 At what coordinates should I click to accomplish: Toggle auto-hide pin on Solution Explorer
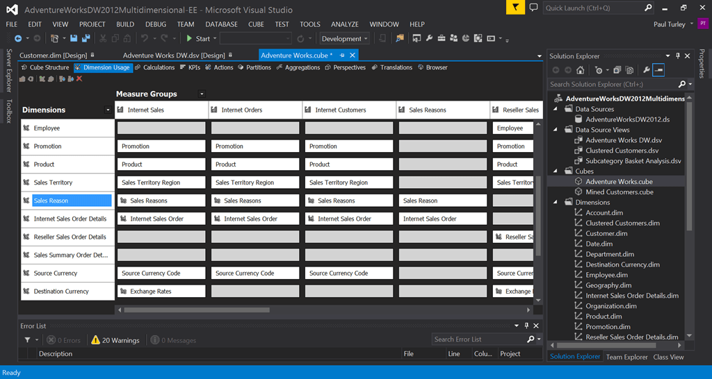pyautogui.click(x=678, y=56)
